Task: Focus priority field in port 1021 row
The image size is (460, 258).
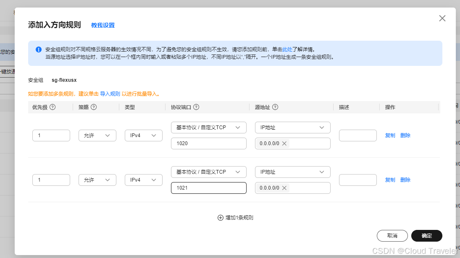Action: (51, 180)
